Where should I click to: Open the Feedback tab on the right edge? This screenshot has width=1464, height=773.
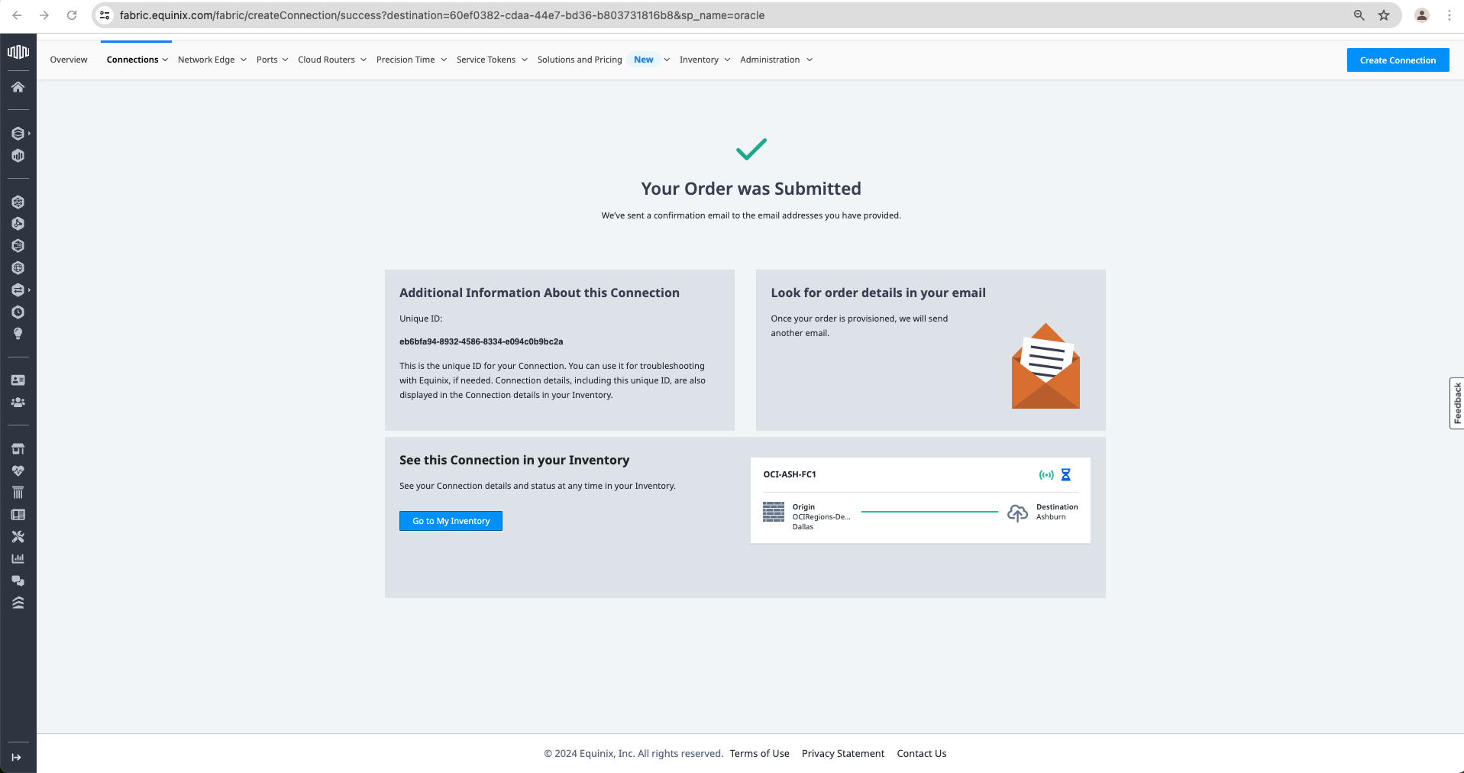click(x=1457, y=403)
